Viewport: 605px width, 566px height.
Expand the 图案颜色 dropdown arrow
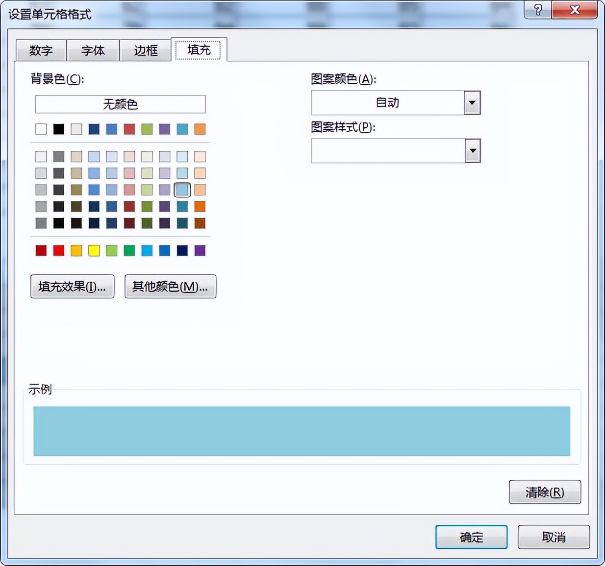tap(472, 103)
